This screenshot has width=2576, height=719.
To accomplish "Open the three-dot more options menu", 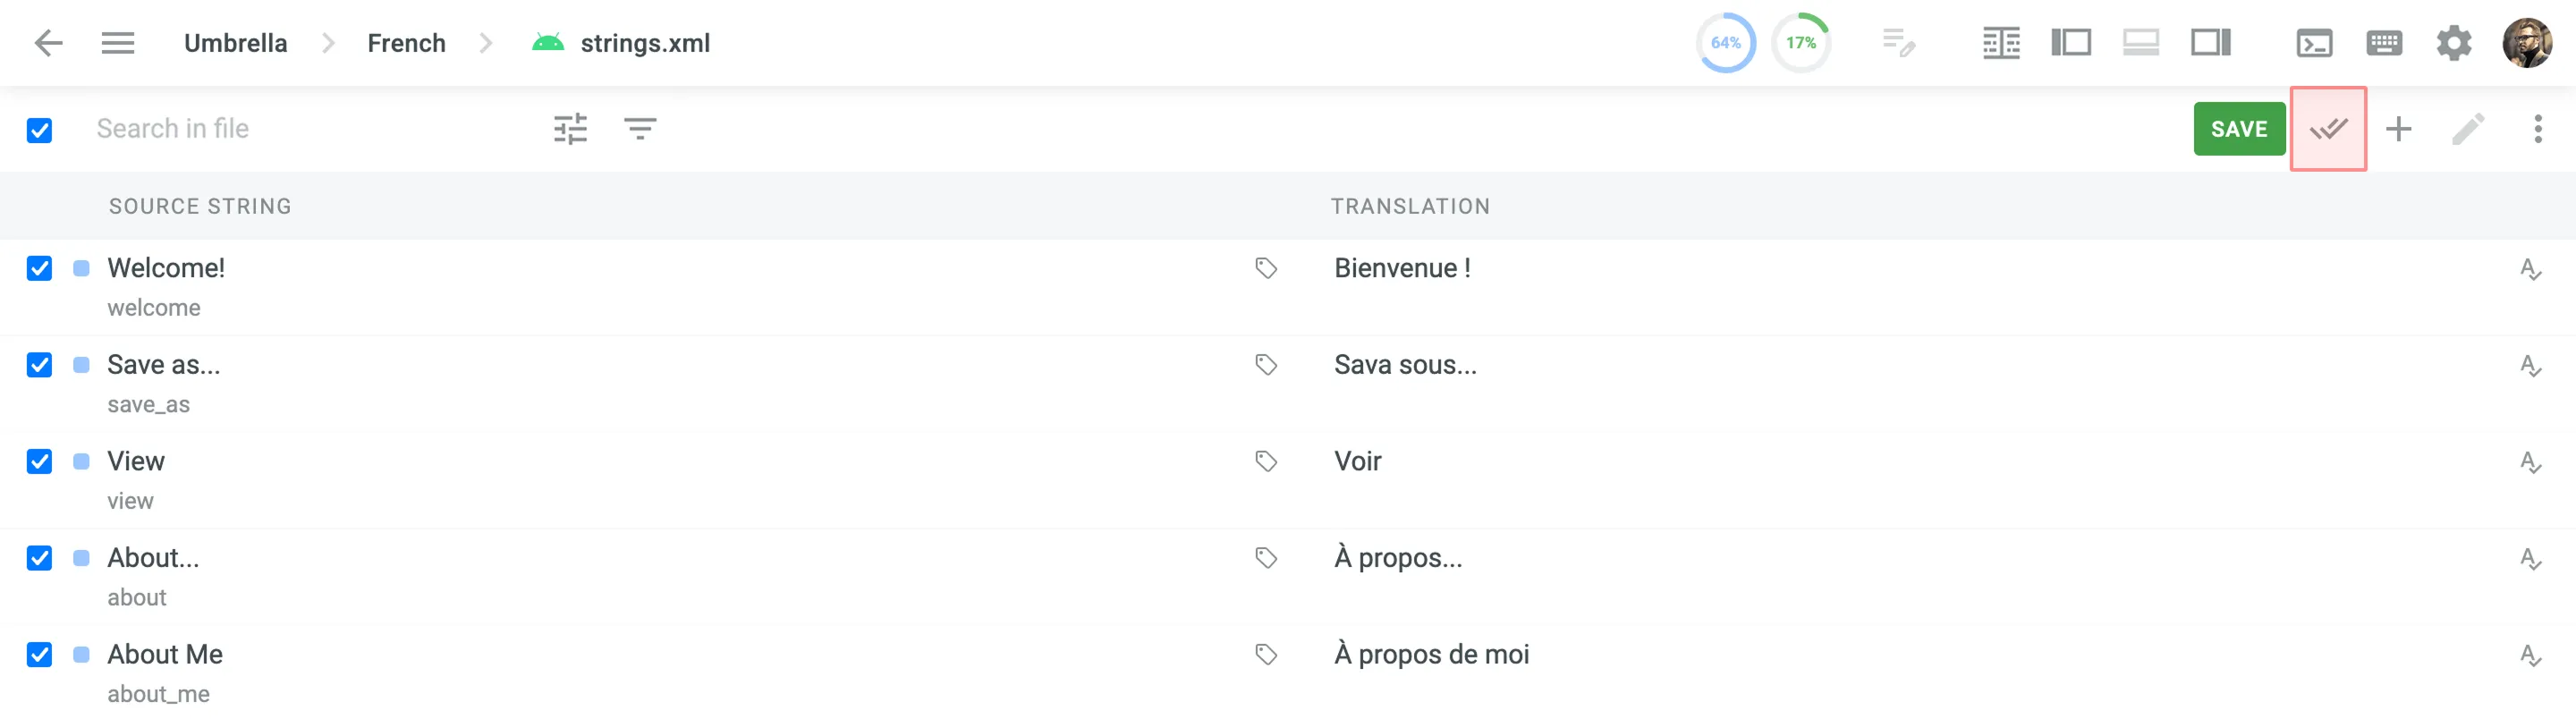I will click(x=2537, y=129).
